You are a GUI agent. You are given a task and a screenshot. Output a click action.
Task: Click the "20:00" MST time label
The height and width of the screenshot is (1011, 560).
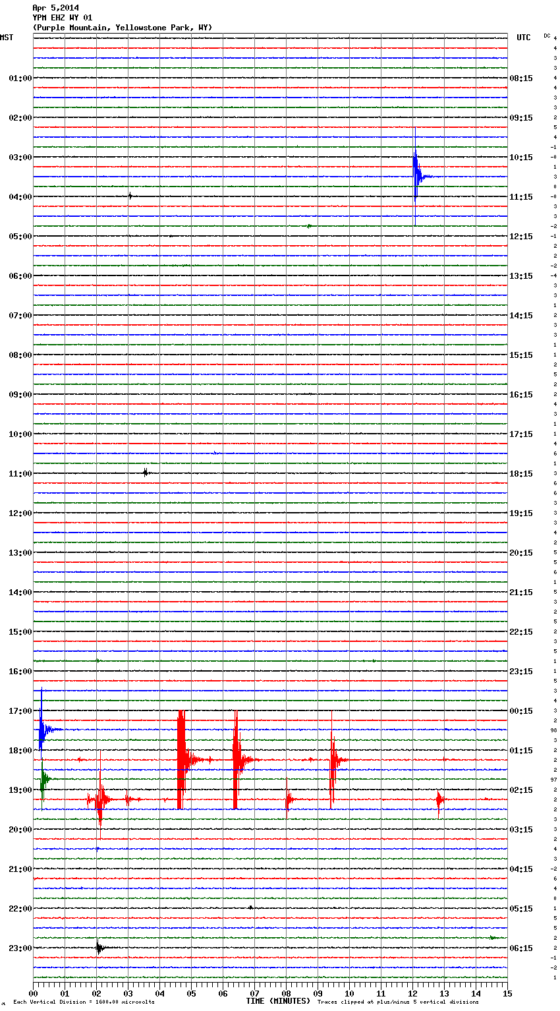pos(20,830)
